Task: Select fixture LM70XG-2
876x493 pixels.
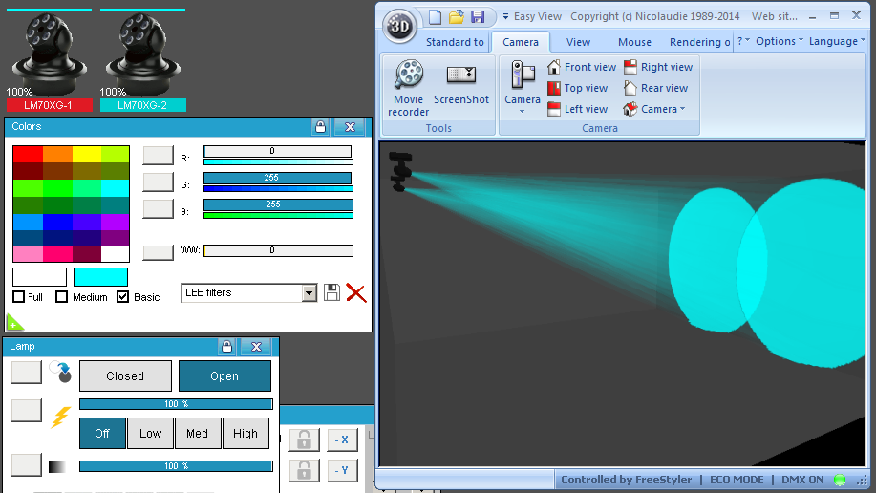Action: click(143, 60)
